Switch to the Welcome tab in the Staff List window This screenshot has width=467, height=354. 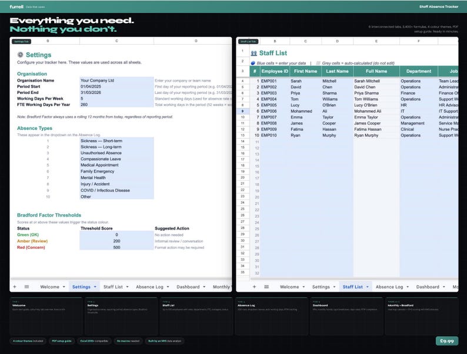click(x=289, y=287)
